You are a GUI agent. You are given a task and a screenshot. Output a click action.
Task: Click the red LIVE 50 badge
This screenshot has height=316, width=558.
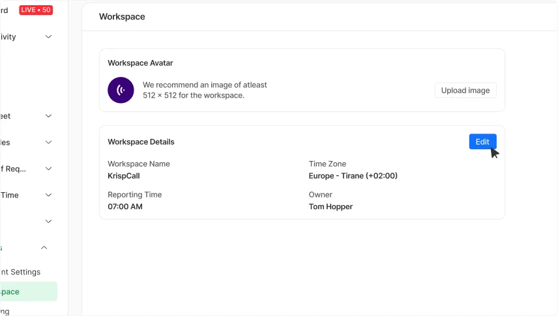point(35,10)
